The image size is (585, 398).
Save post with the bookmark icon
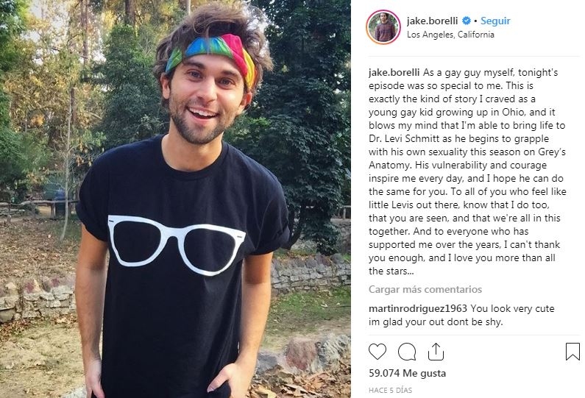click(x=572, y=352)
